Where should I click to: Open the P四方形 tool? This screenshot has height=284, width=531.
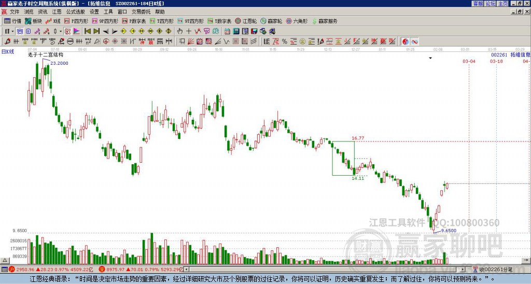pos(76,21)
